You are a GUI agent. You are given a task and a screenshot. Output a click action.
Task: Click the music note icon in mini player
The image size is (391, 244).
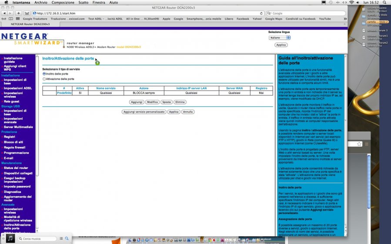point(10,238)
